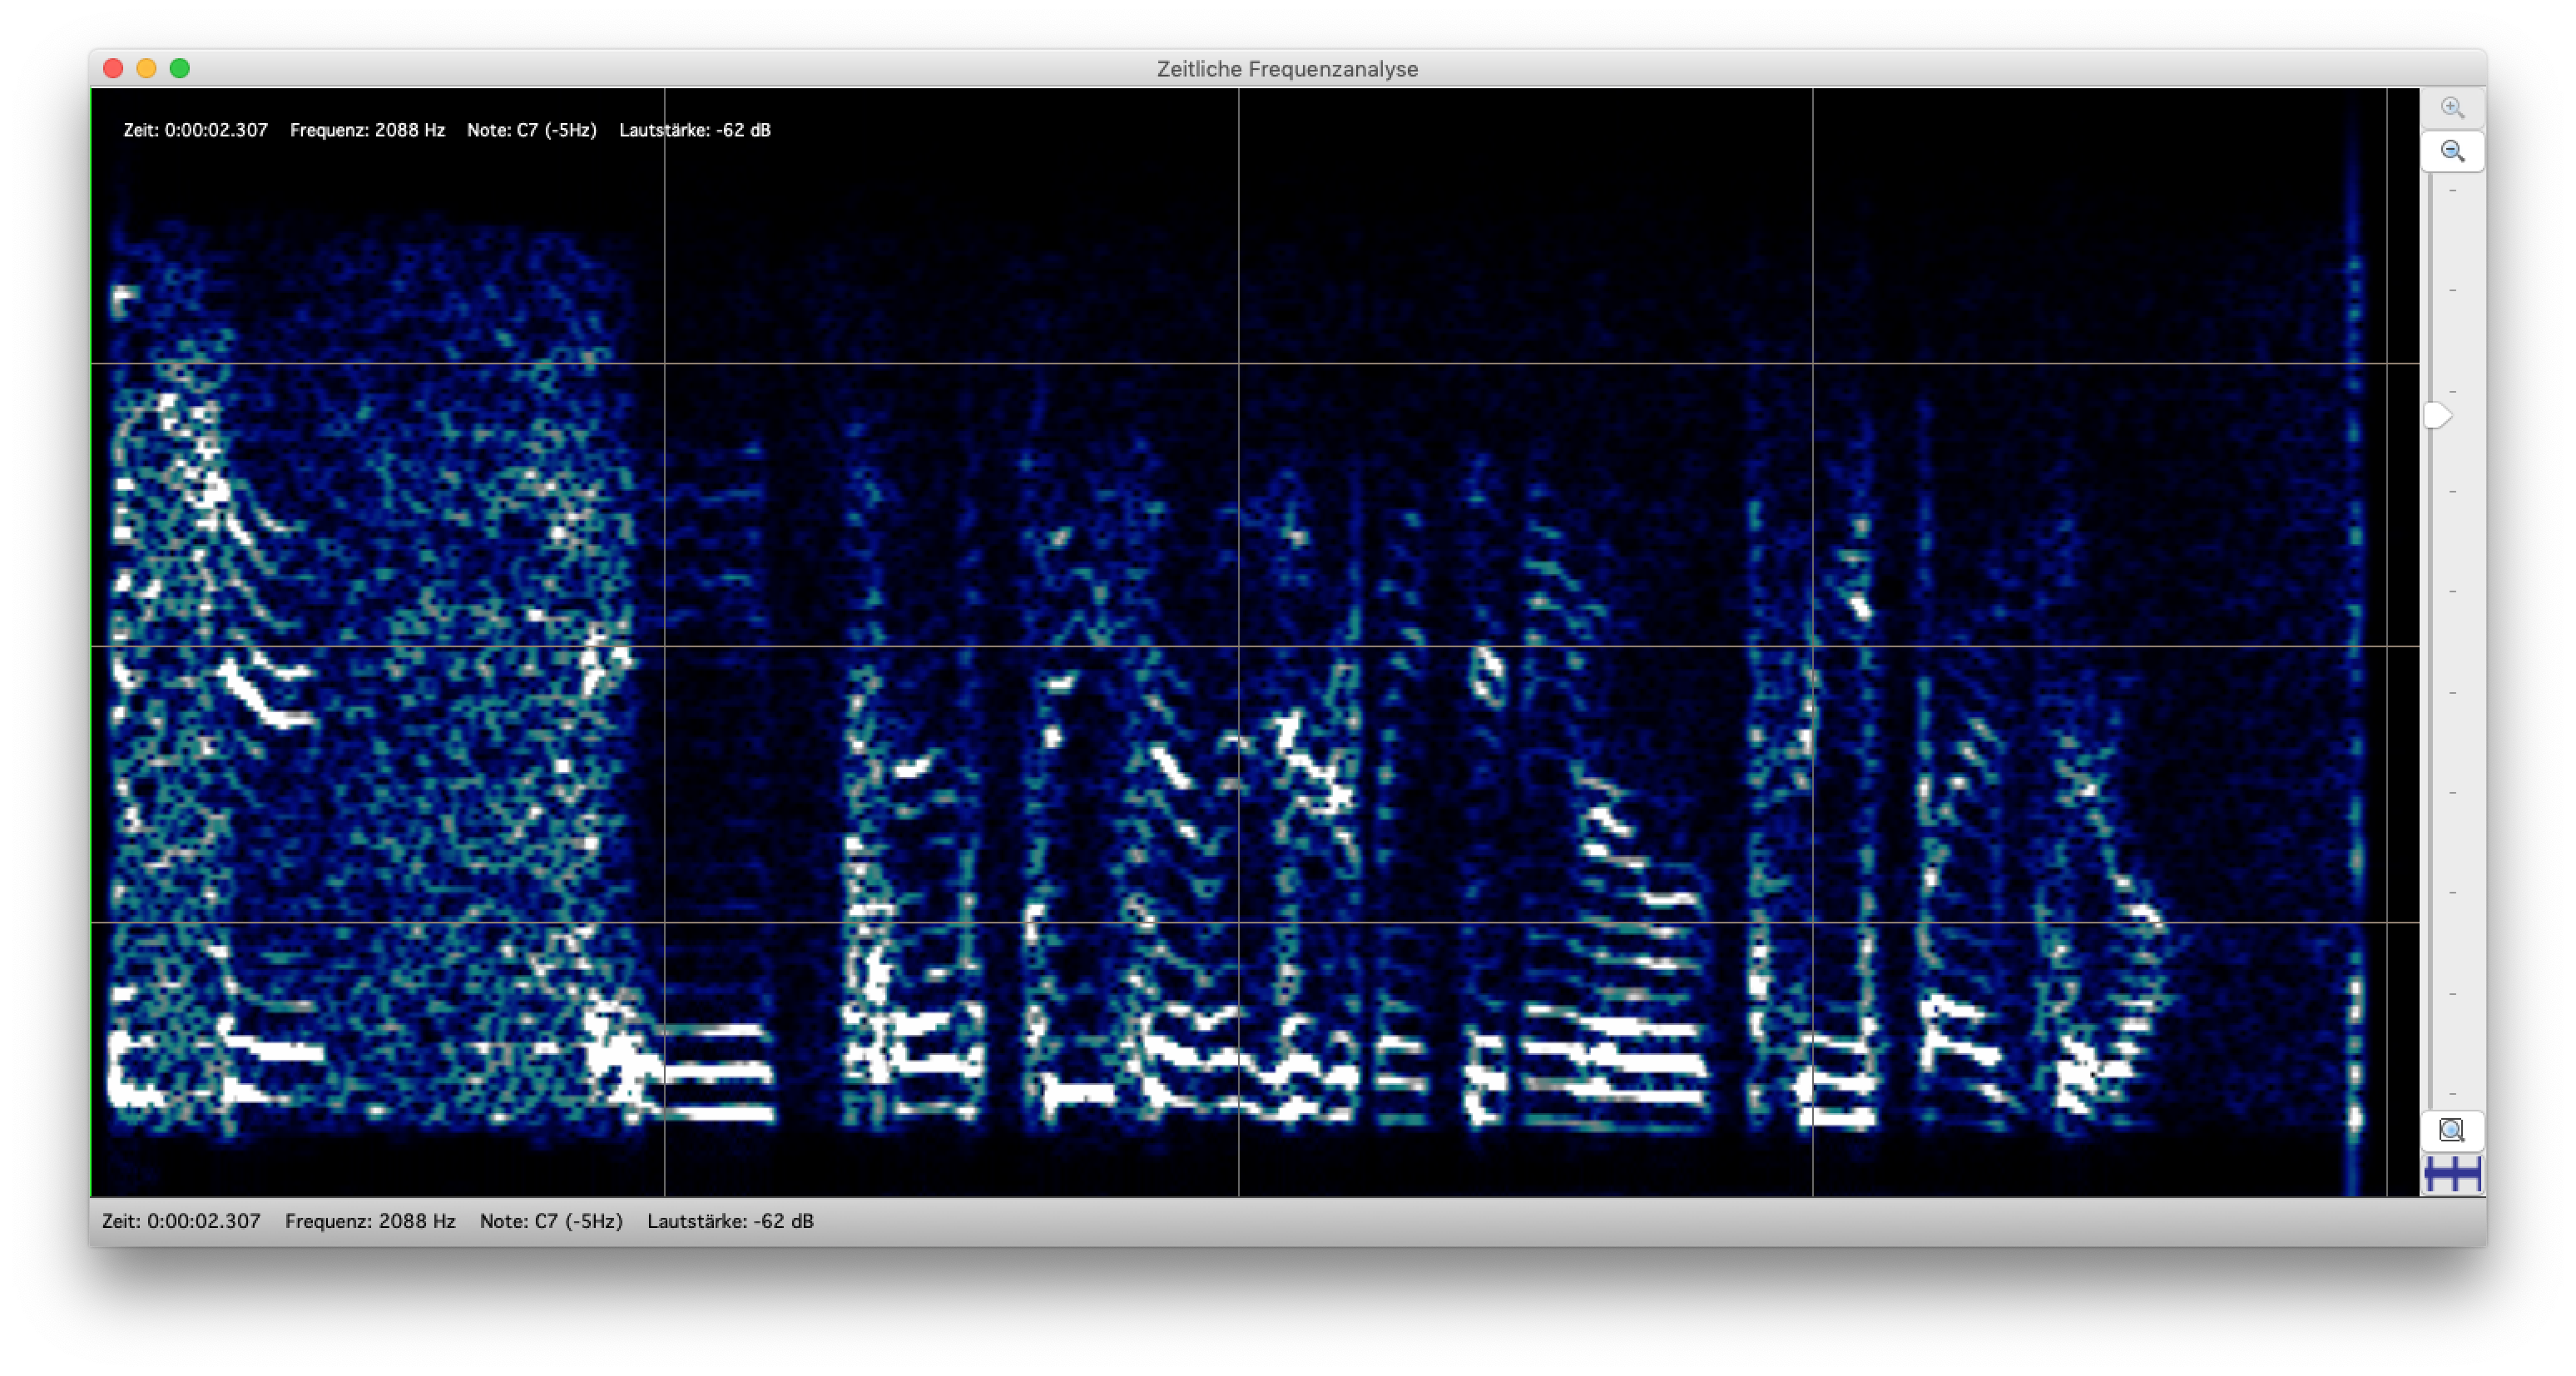Click the status bar Zeit: 0:00:02.307 label
This screenshot has width=2576, height=1376.
point(181,1221)
